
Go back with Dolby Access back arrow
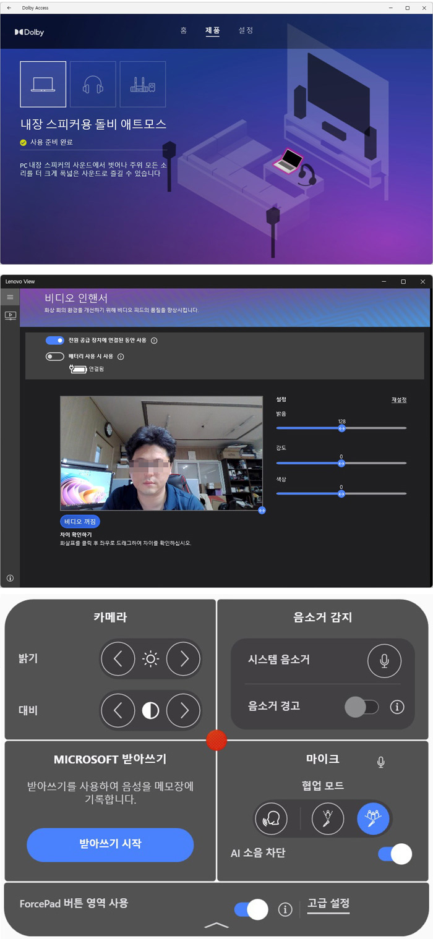pos(9,8)
